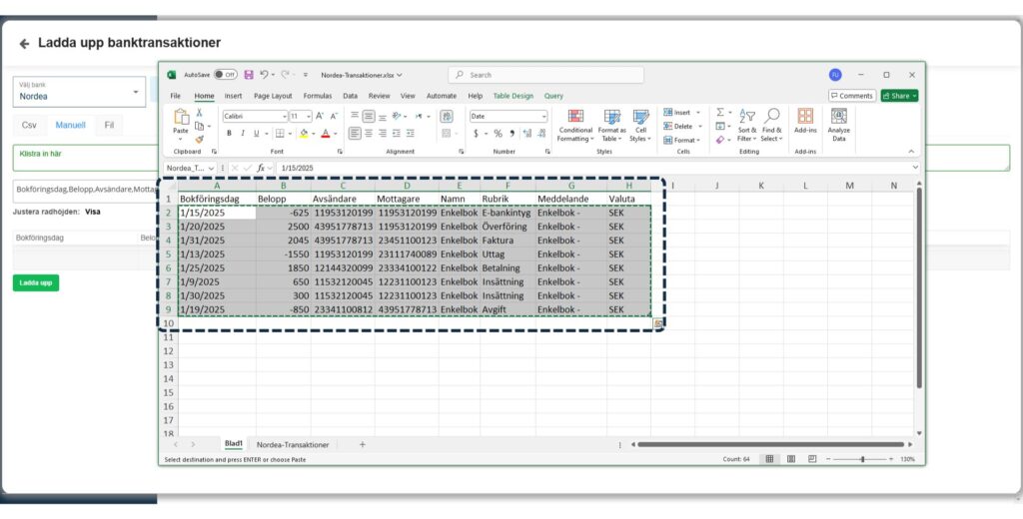This screenshot has height=519, width=1023.
Task: Switch to the Insert ribbon tab
Action: coord(233,96)
